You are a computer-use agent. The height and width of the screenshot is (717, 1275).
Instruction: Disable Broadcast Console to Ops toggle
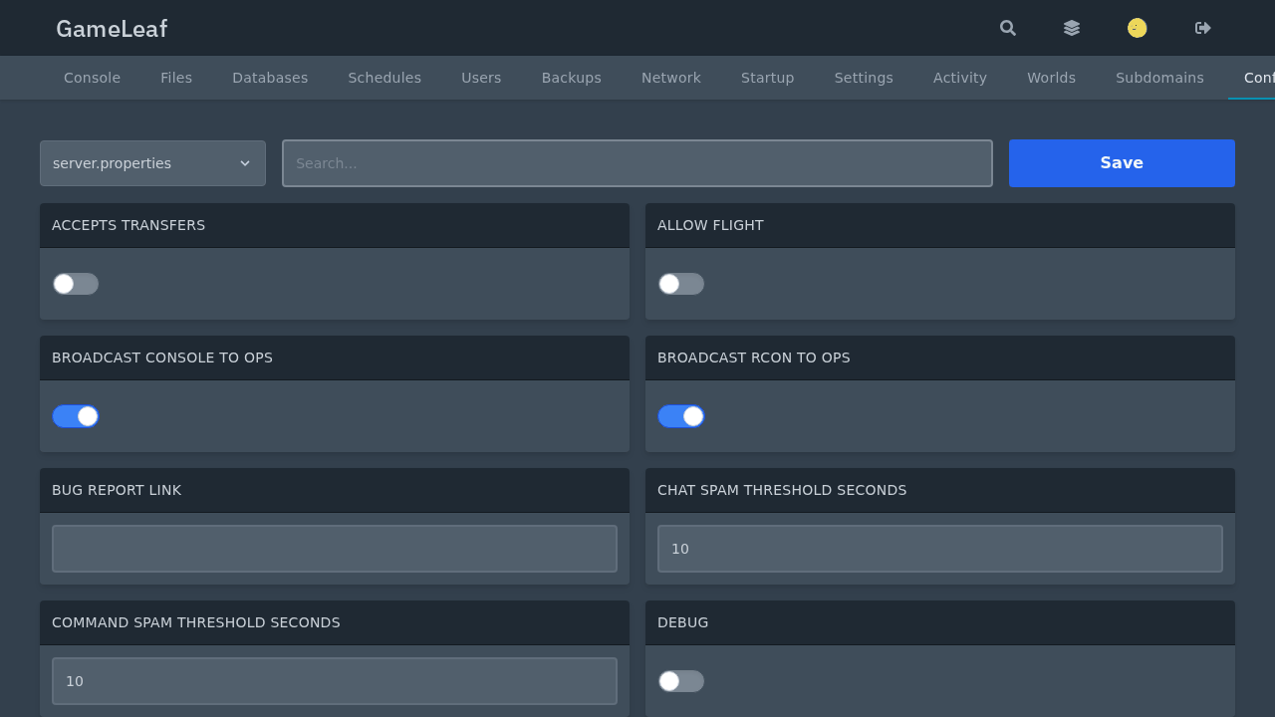coord(76,416)
